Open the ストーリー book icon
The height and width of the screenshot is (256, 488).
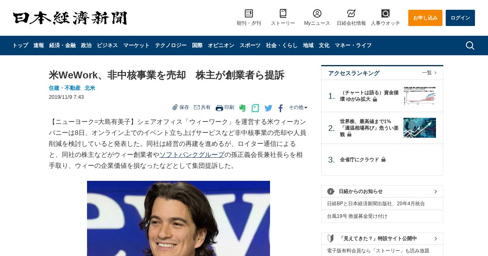tap(283, 13)
